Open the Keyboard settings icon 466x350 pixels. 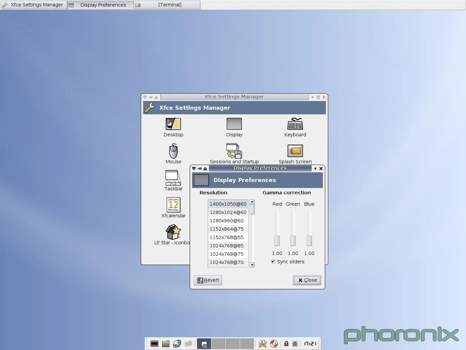(295, 124)
